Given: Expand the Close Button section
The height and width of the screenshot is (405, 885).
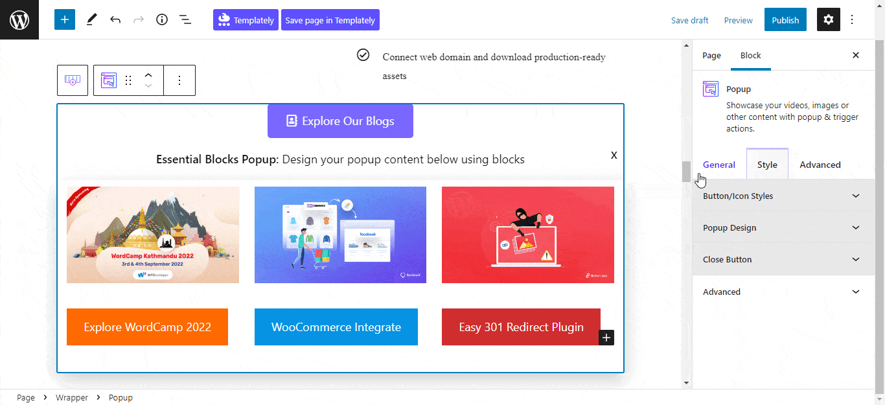Looking at the screenshot, I should 783,259.
